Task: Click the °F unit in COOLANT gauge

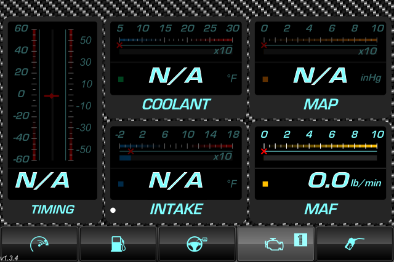Action: coord(231,78)
